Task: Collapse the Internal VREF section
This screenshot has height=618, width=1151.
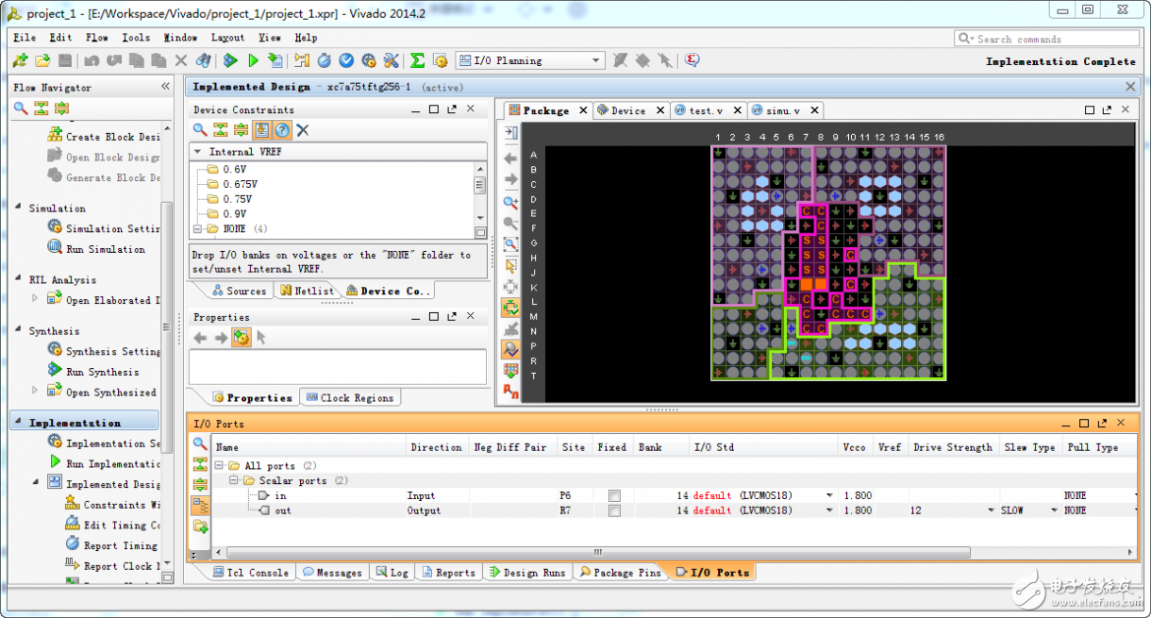Action: (198, 151)
